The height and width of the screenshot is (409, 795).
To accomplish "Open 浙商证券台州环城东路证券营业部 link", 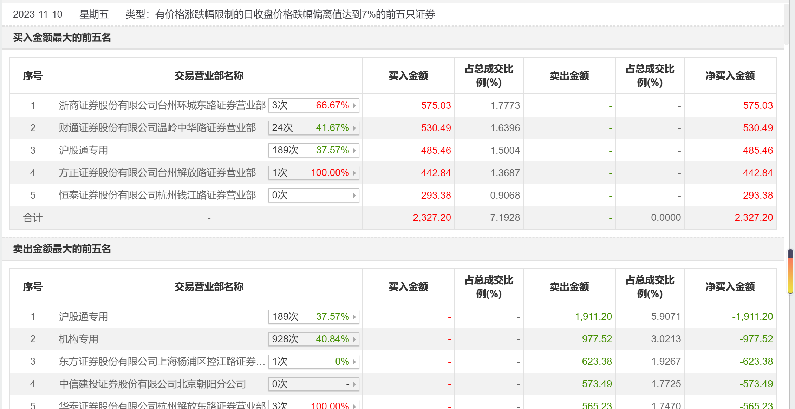I will click(162, 105).
